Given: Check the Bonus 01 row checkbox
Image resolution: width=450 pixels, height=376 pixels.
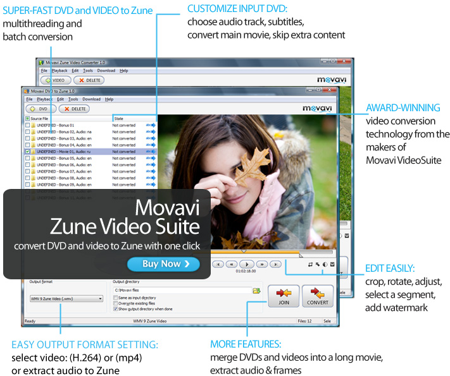Looking at the screenshot, I should pyautogui.click(x=28, y=125).
